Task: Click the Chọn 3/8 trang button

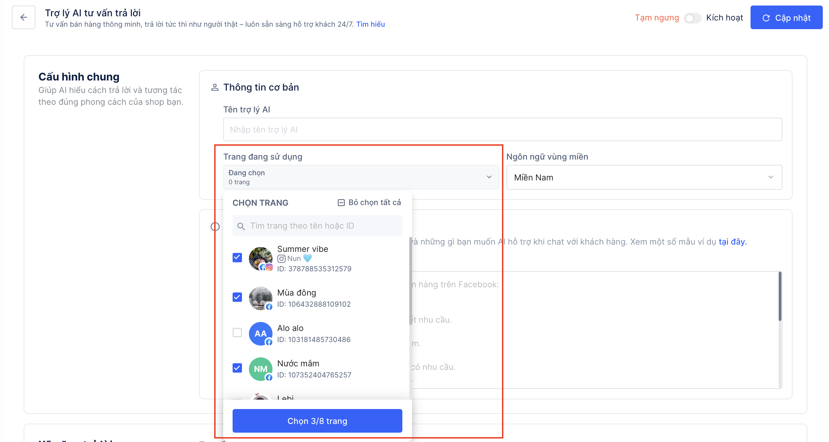Action: tap(317, 421)
